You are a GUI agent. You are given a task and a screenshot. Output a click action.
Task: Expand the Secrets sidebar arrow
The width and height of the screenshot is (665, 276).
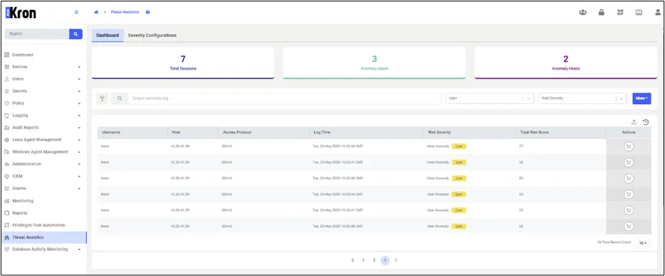[x=79, y=92]
